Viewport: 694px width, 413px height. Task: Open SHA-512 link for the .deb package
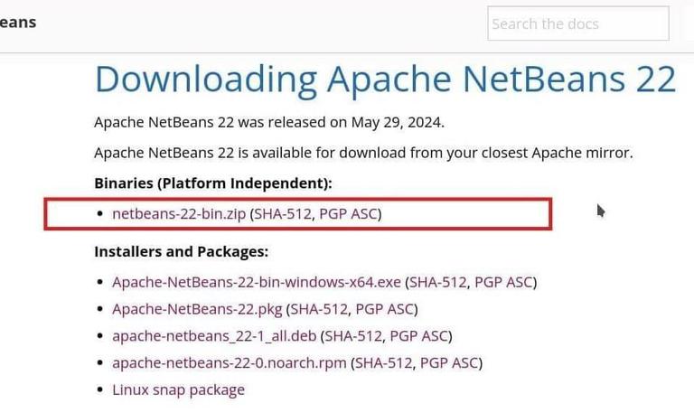coord(353,336)
